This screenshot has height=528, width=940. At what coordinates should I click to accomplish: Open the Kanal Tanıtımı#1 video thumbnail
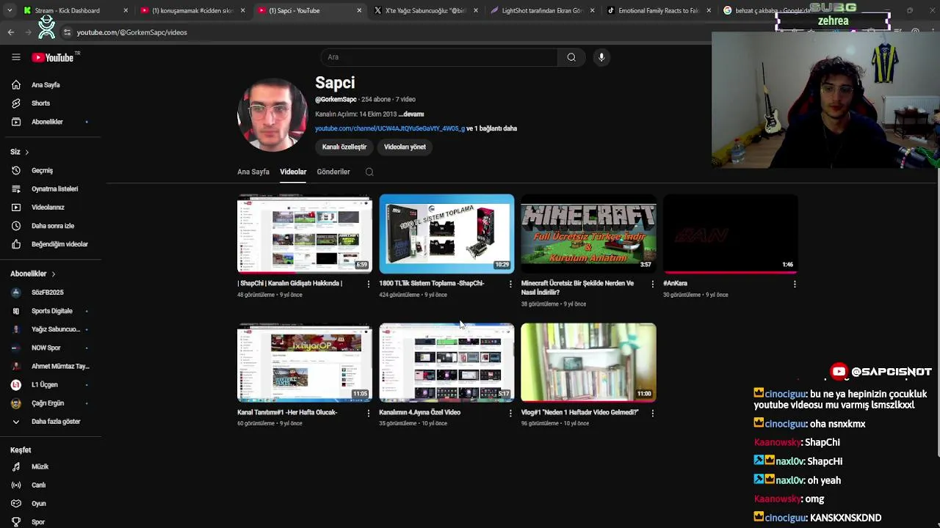pos(305,363)
